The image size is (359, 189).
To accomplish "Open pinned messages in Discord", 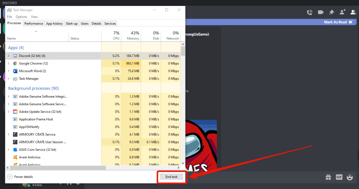I will [332, 12].
